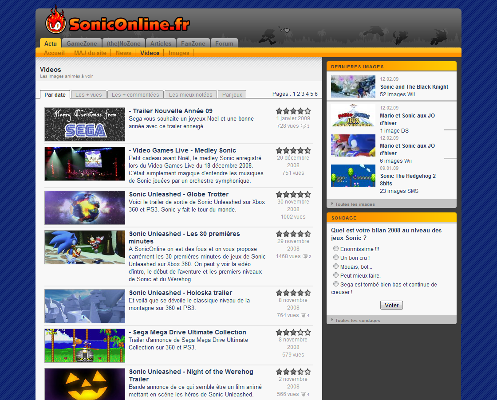
Task: Click star rating of Holoska trailer
Action: click(293, 293)
